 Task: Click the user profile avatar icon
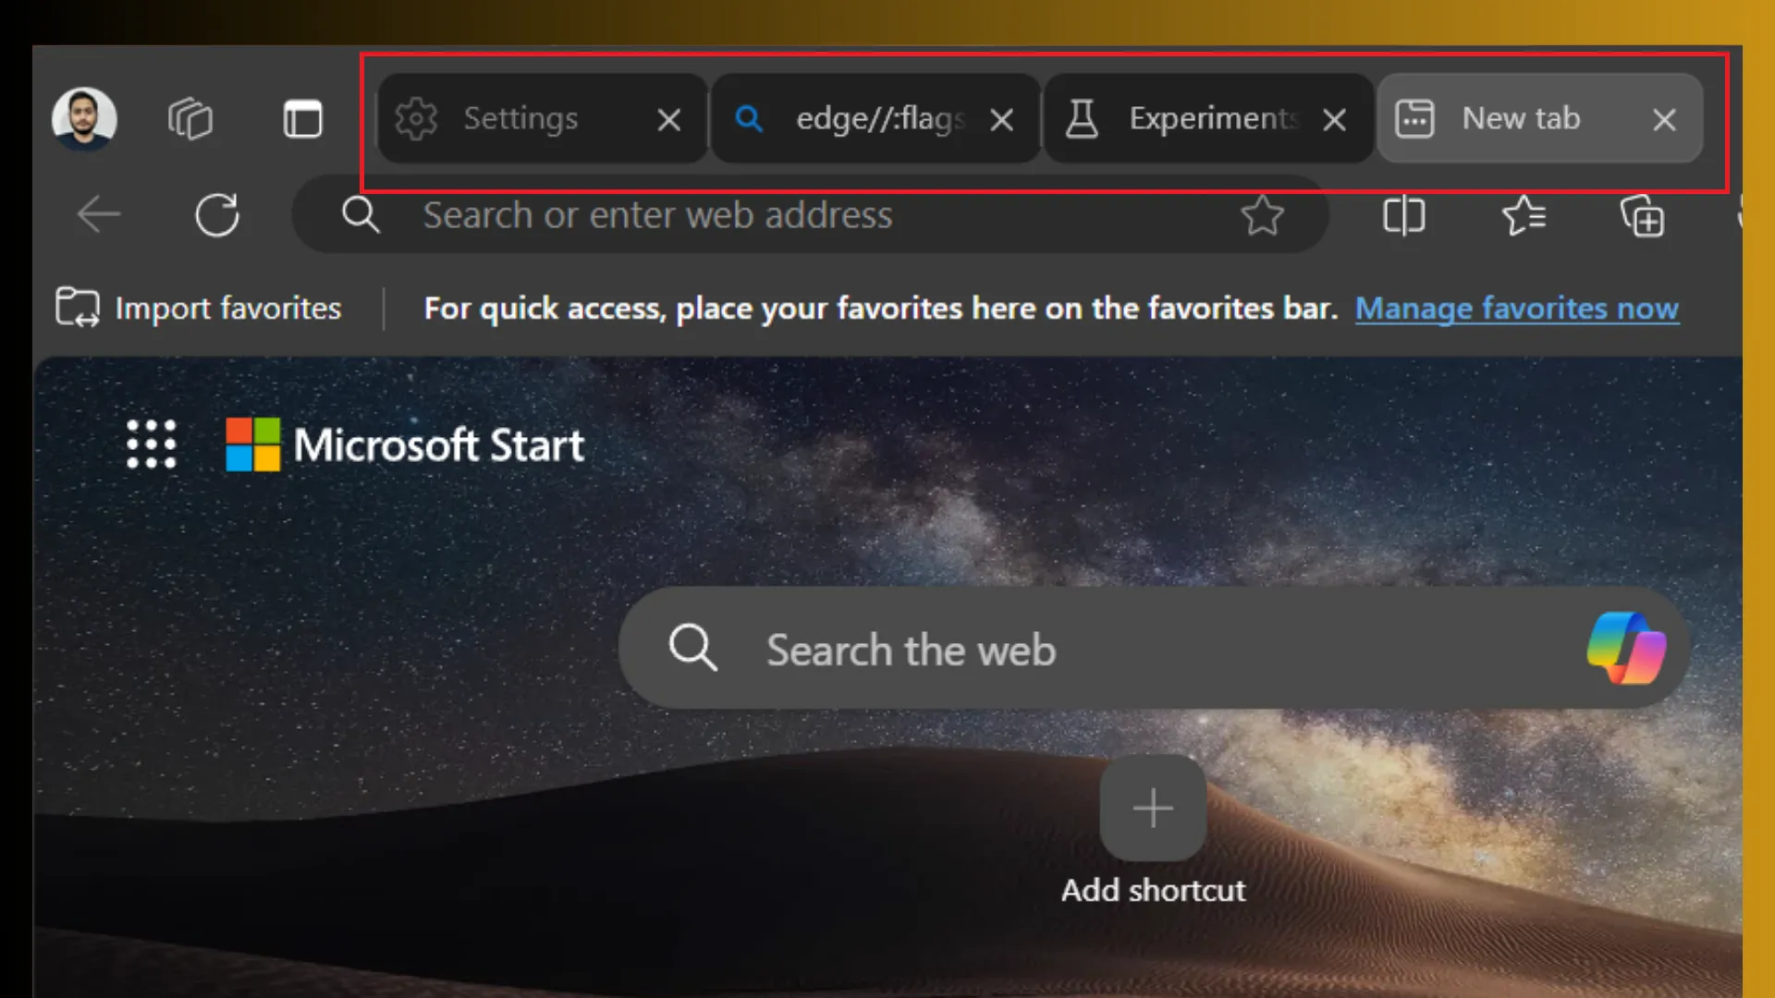point(83,118)
